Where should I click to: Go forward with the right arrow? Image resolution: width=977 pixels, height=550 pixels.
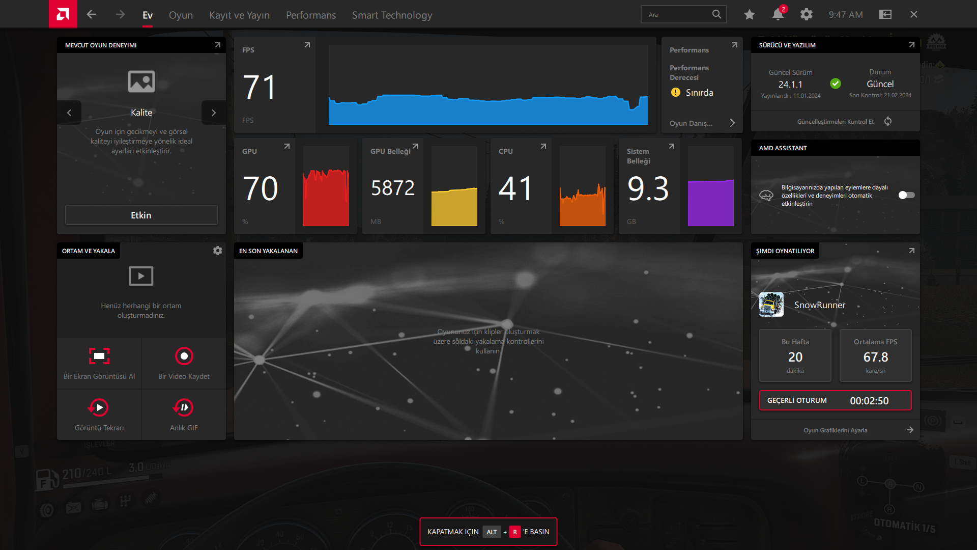tap(120, 14)
